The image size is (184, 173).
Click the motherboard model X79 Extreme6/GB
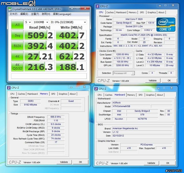pos(131,106)
